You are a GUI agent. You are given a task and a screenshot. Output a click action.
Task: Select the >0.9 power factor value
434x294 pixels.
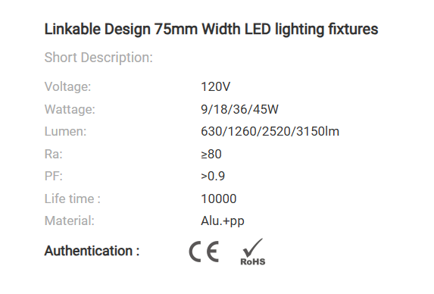tap(213, 176)
